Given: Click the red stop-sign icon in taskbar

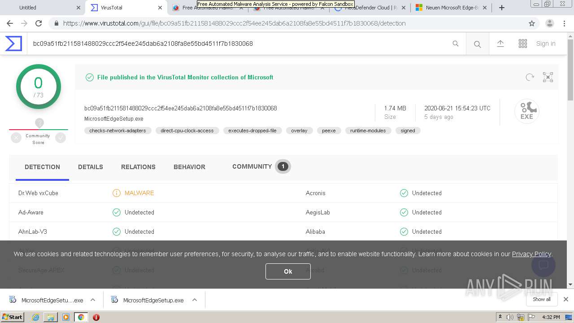Looking at the screenshot, I should [x=96, y=317].
